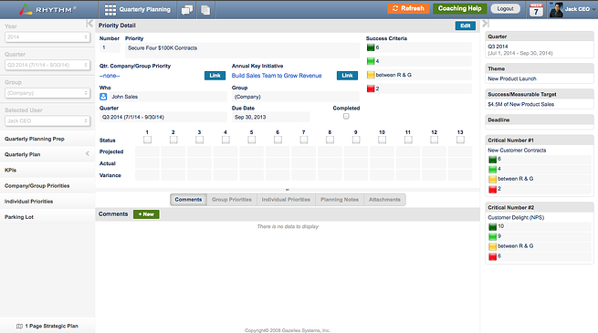Click the Due Date field Sep 30, 2013

[x=271, y=118]
